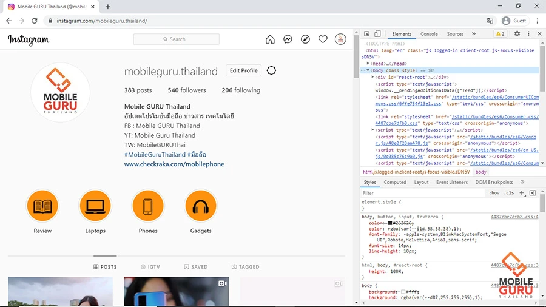The height and width of the screenshot is (307, 546).
Task: Open activity feed heart icon
Action: pyautogui.click(x=323, y=39)
